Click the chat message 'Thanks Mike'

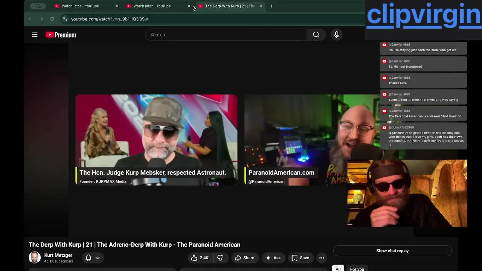[398, 83]
